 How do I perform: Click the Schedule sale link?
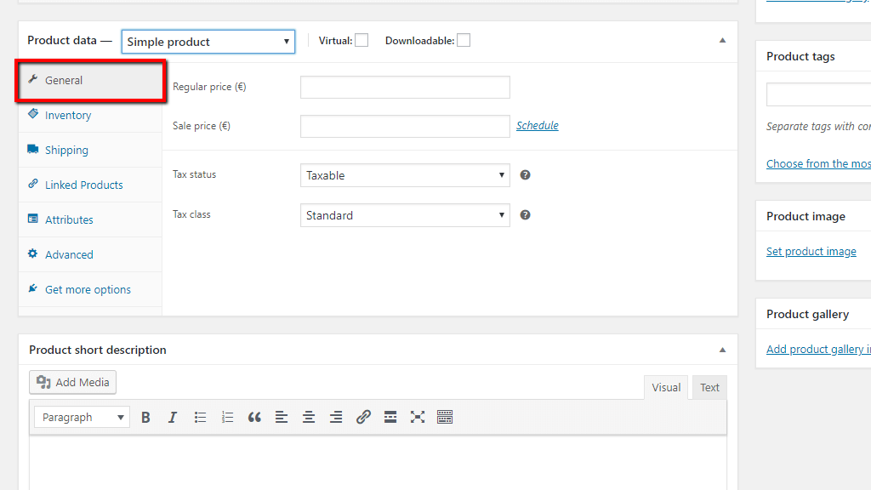click(538, 126)
